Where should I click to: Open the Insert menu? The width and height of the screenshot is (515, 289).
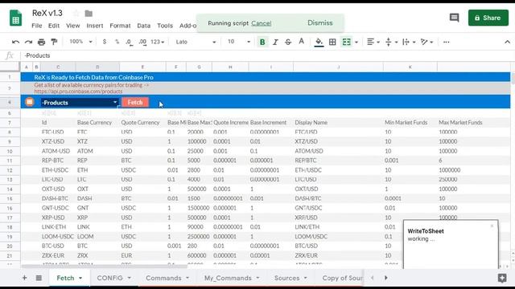(95, 26)
